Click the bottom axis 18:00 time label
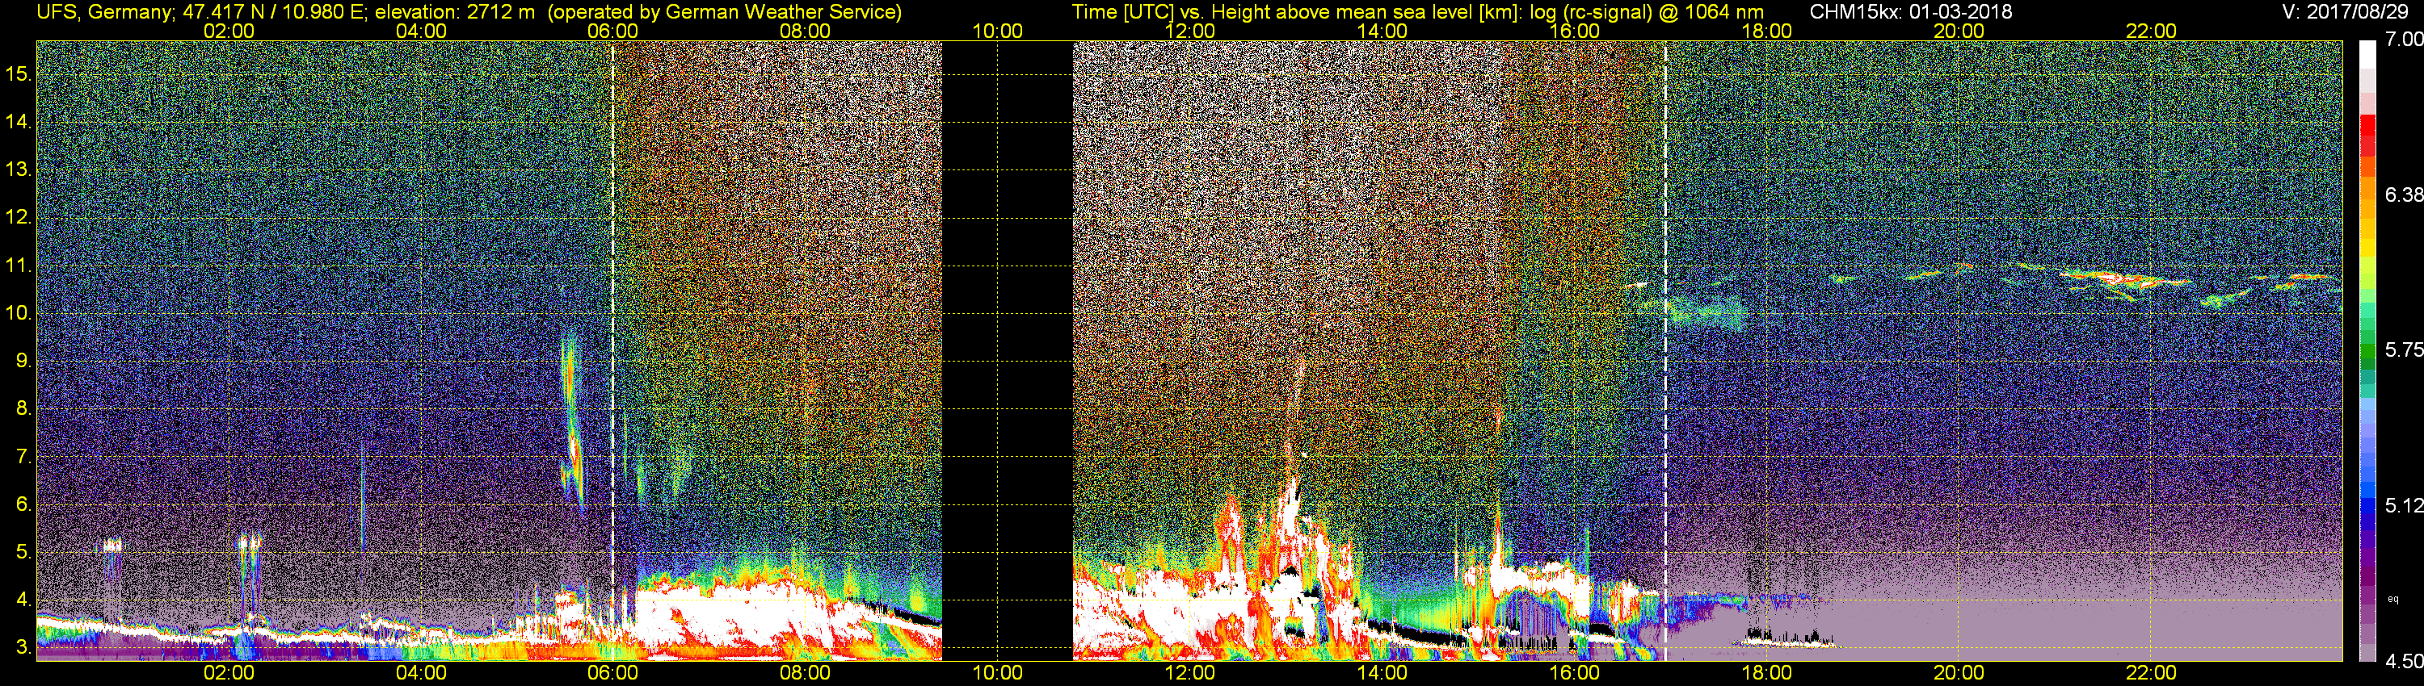 click(1766, 673)
